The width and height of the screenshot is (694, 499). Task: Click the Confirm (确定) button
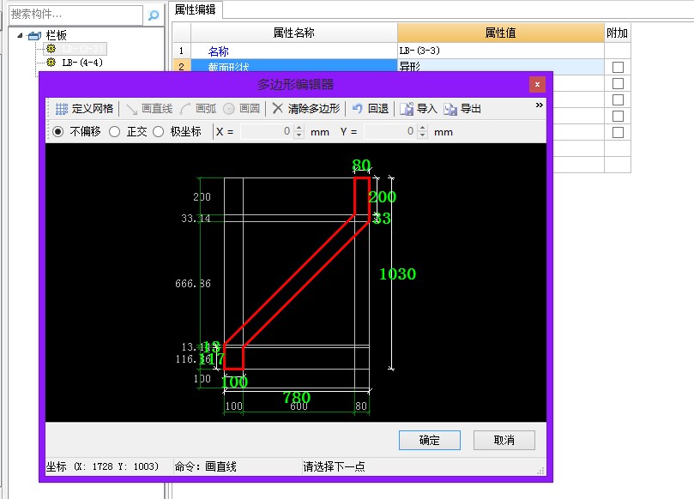click(429, 440)
